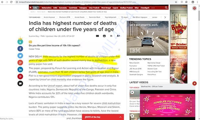Viewport: 200px width, 120px height.
Task: Share article on LinkedIn
Action: coord(20,69)
